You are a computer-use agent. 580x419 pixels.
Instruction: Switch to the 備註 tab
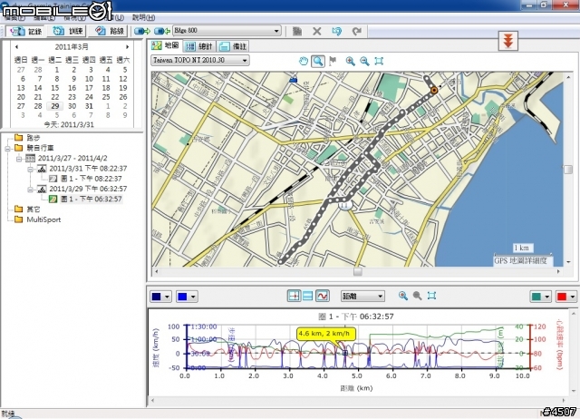(x=233, y=45)
